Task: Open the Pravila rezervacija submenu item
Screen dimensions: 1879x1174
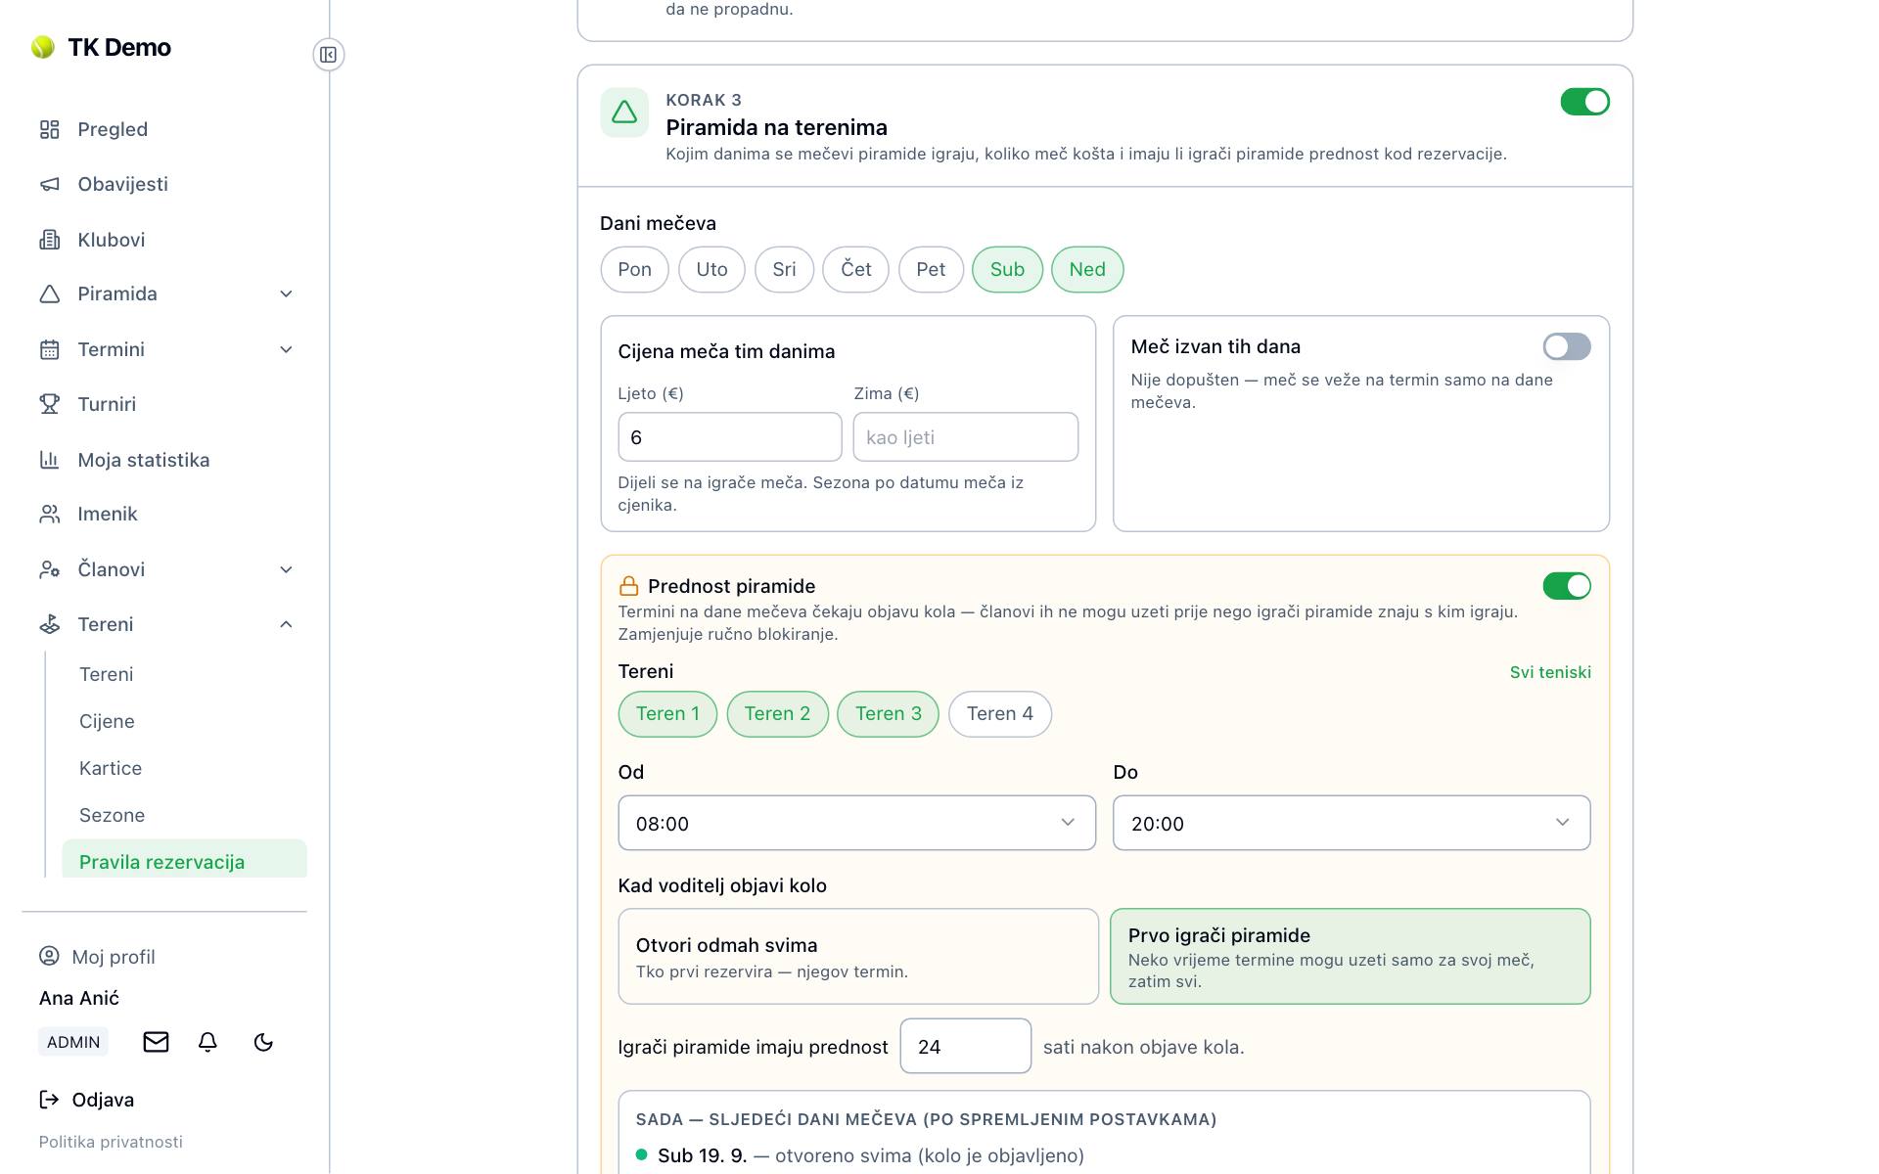Action: pos(184,860)
